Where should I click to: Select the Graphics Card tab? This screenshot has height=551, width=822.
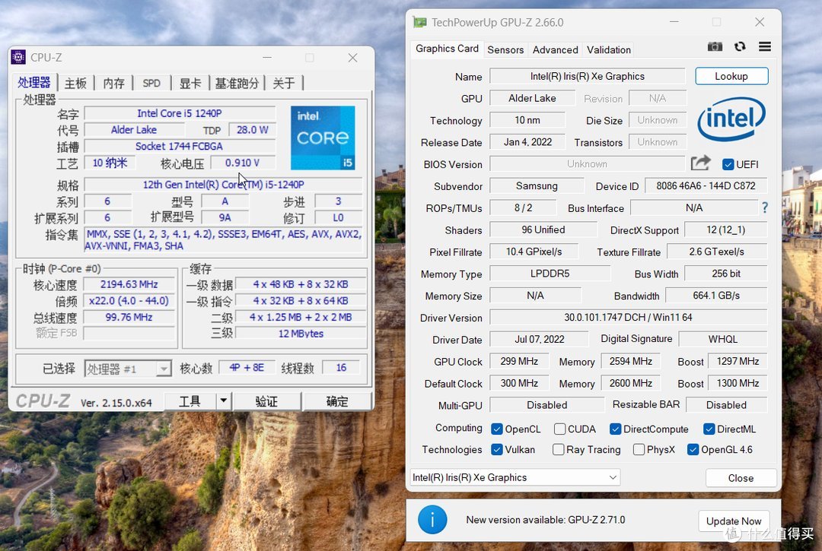point(447,49)
